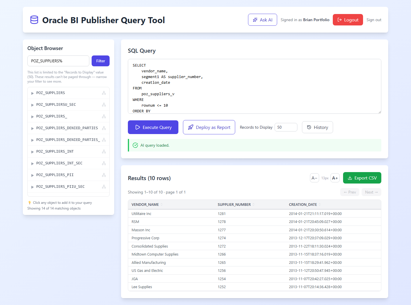Expand the POZ_SUPPLIERS_PII object arrow
This screenshot has height=305, width=411.
coord(33,175)
